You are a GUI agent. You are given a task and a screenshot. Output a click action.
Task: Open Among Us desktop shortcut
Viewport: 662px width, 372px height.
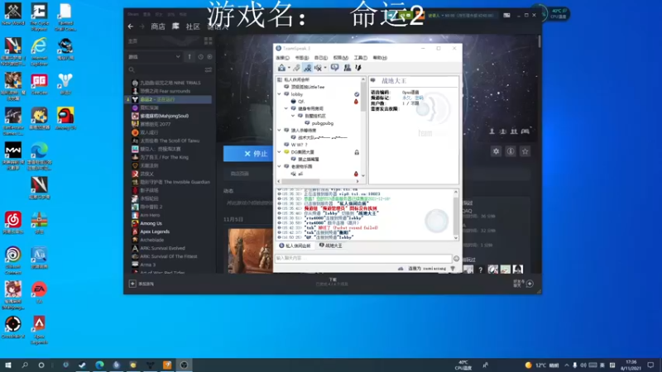65,118
